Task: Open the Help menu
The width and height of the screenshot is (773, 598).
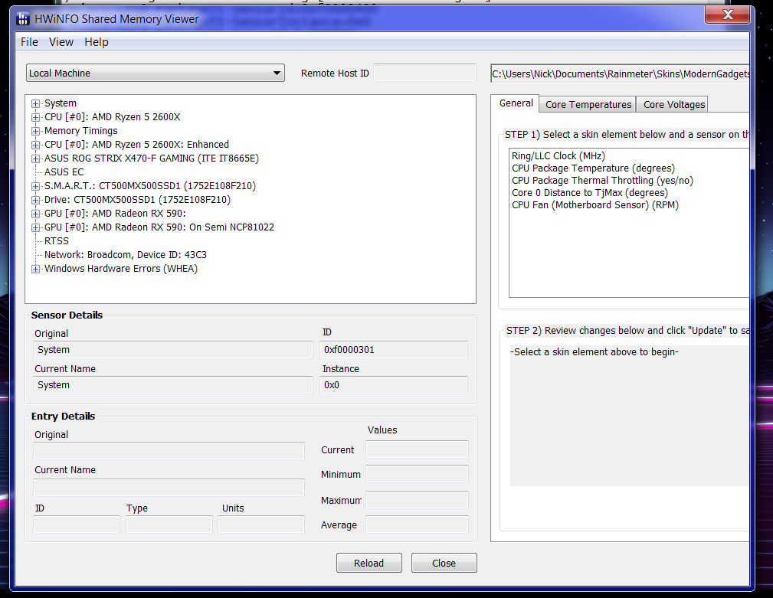Action: tap(96, 42)
